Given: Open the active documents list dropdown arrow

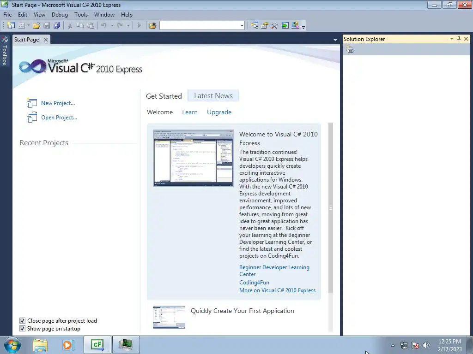Looking at the screenshot, I should (335, 40).
